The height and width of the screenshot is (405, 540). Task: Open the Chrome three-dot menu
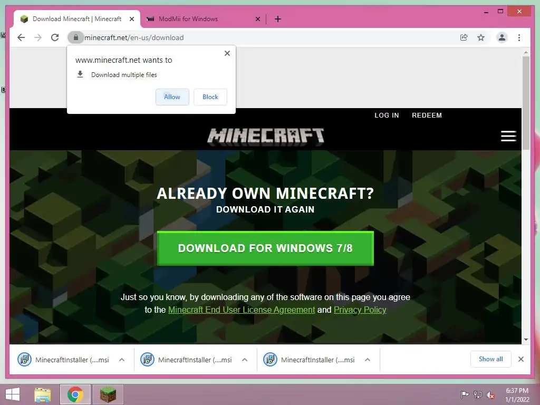pyautogui.click(x=519, y=37)
